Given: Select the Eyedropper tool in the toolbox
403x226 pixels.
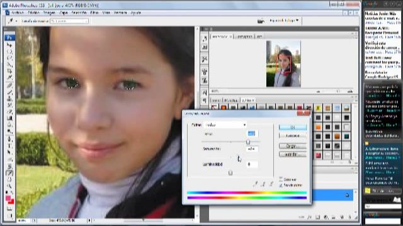Looking at the screenshot, I should (x=9, y=173).
